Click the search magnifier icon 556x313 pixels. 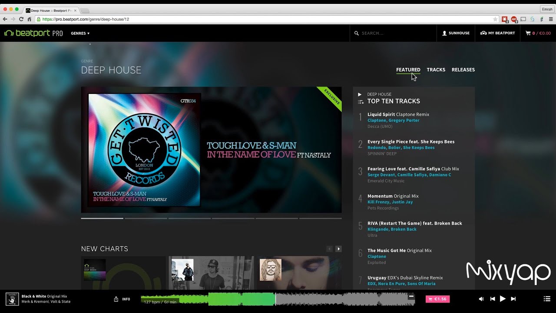[357, 33]
